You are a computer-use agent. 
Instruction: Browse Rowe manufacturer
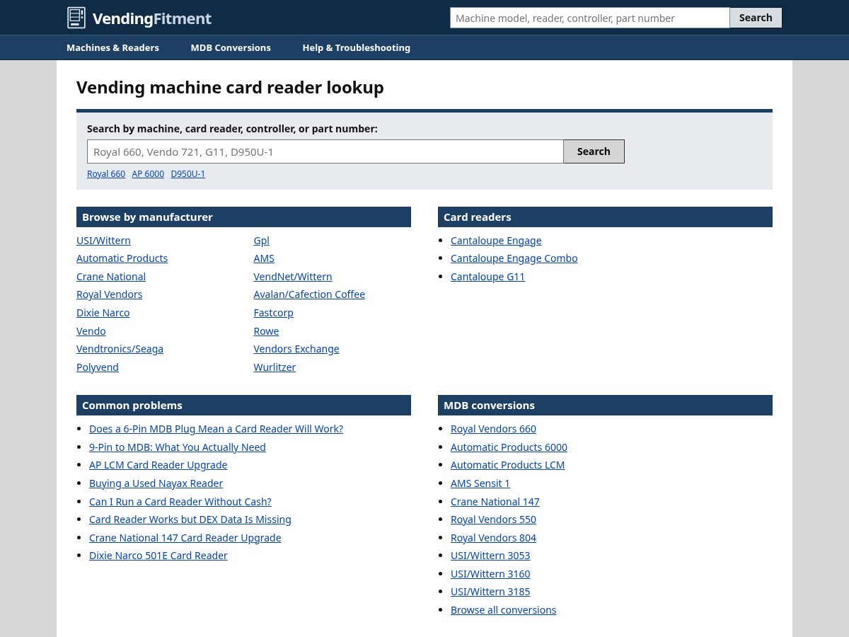click(266, 331)
